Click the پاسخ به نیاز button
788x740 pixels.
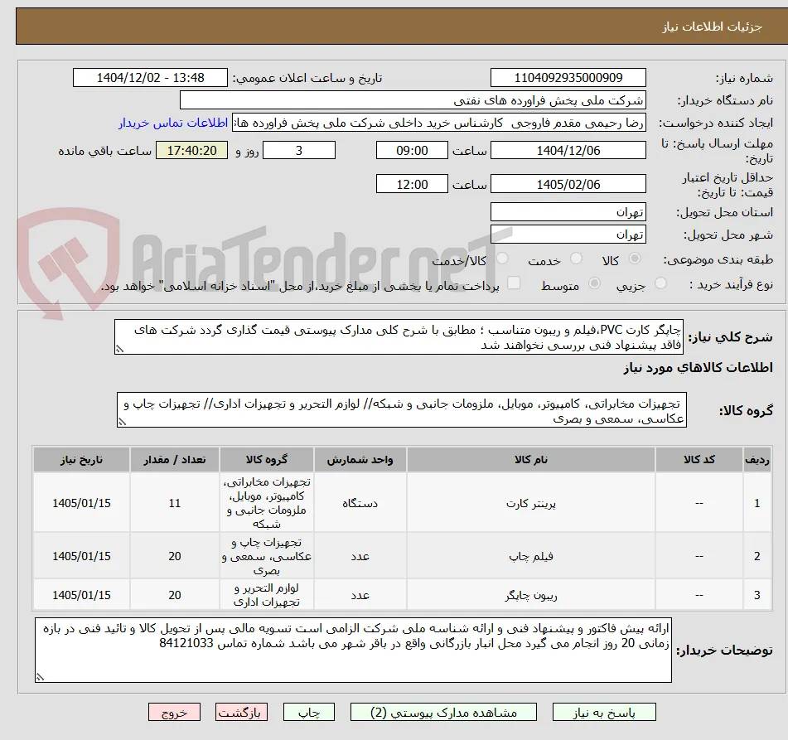click(604, 713)
